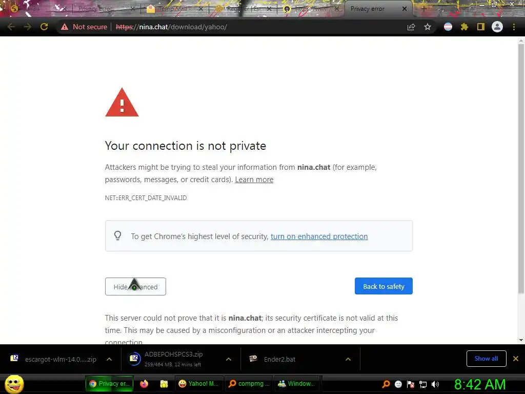
Task: Open the Not secure warning indicator
Action: click(84, 27)
